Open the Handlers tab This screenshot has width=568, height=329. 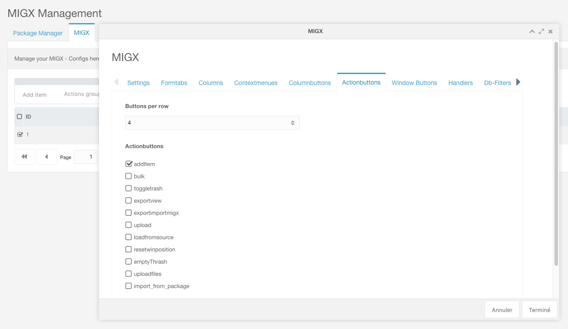(461, 83)
